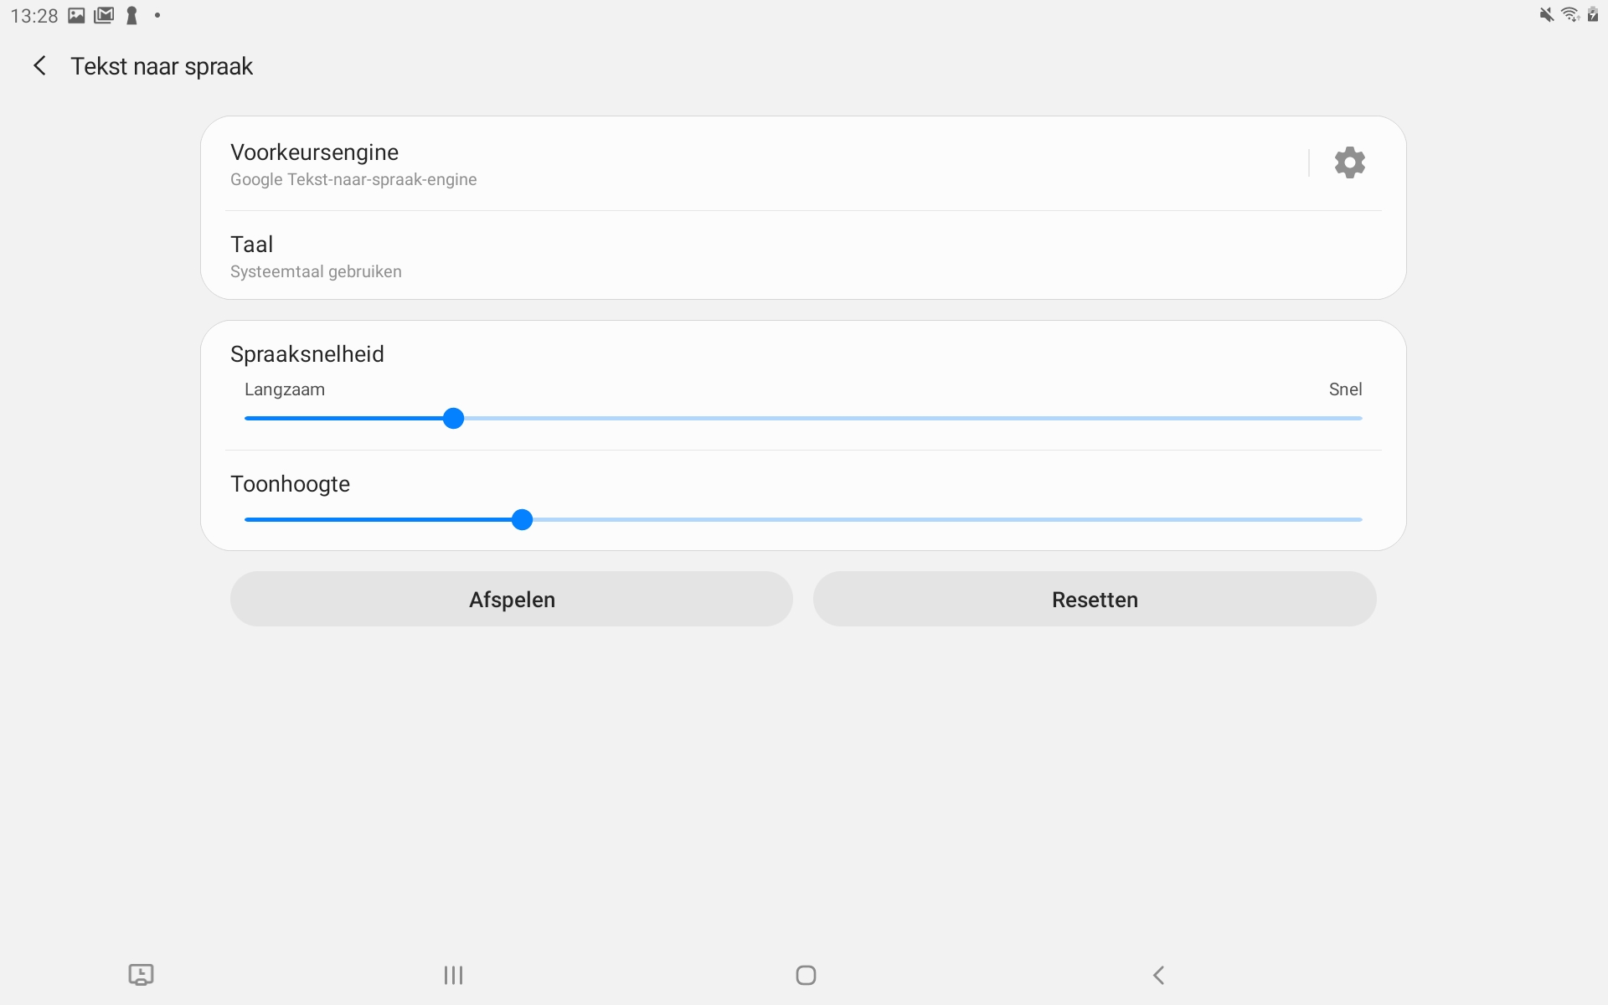
Task: Click the Spraaksnelheid slider handle
Action: pos(453,418)
